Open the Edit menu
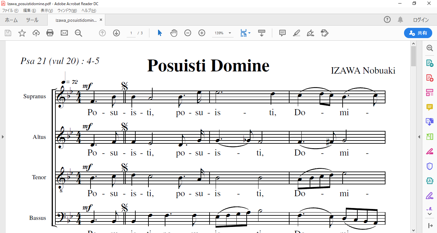 point(29,11)
